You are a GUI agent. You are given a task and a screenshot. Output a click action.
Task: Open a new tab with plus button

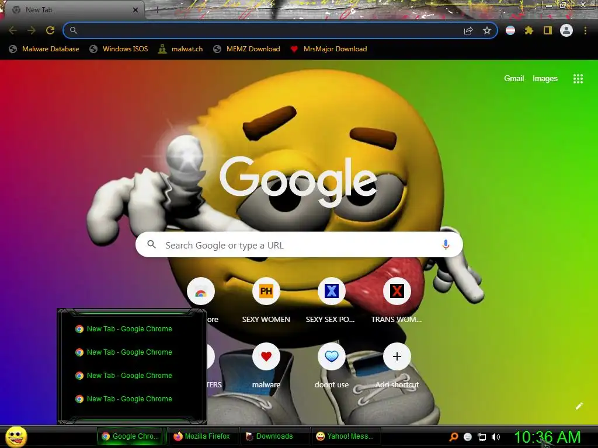click(157, 10)
